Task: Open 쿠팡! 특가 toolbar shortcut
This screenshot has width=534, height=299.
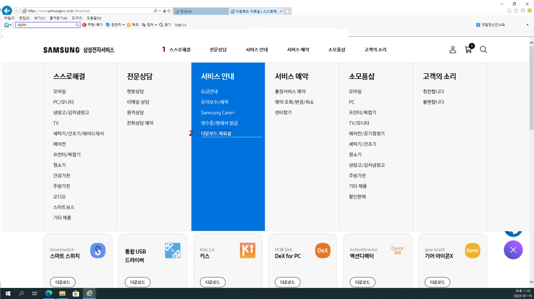Action: [93, 25]
